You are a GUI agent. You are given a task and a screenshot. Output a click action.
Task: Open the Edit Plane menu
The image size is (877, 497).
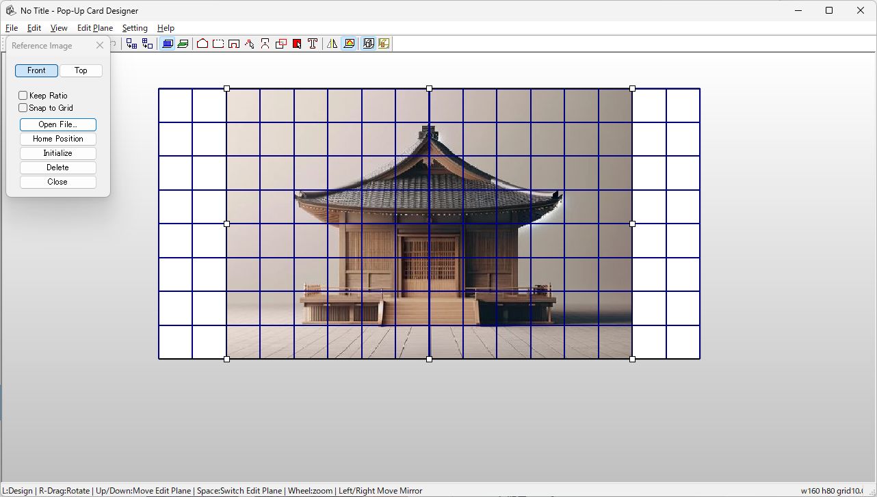(x=94, y=28)
